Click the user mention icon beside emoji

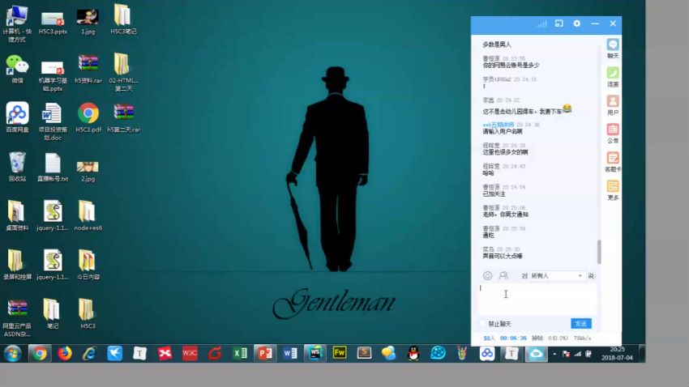tap(503, 276)
